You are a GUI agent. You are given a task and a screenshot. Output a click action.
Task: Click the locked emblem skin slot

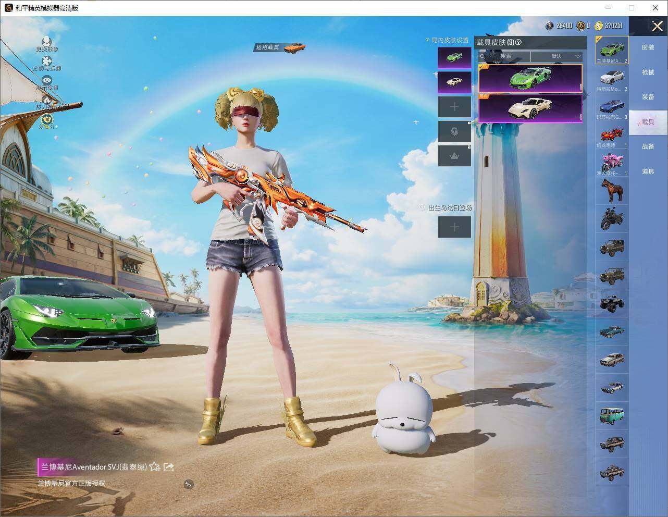(x=454, y=131)
